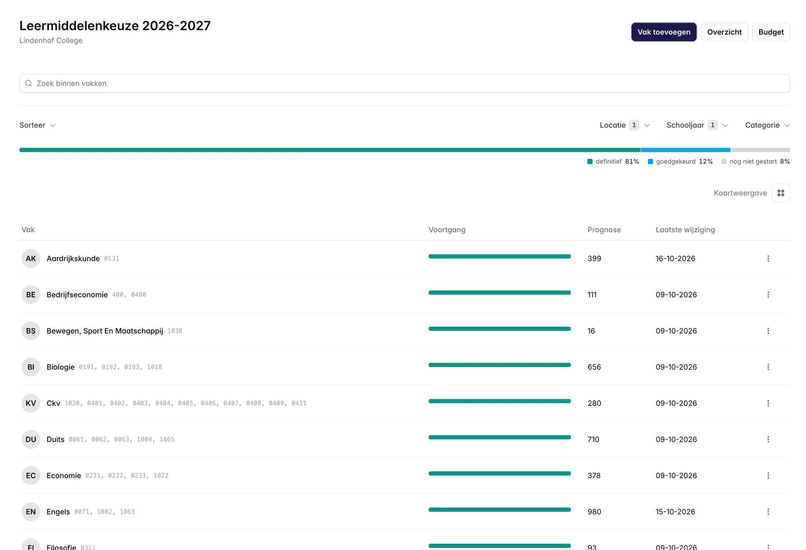Image resolution: width=806 pixels, height=550 pixels.
Task: Open row menu for Aardrijkskunde
Action: tap(768, 259)
